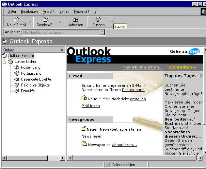Screen dimensions: 206x169
Task: Click the Newsgroups abonnieren link
Action: point(124,145)
